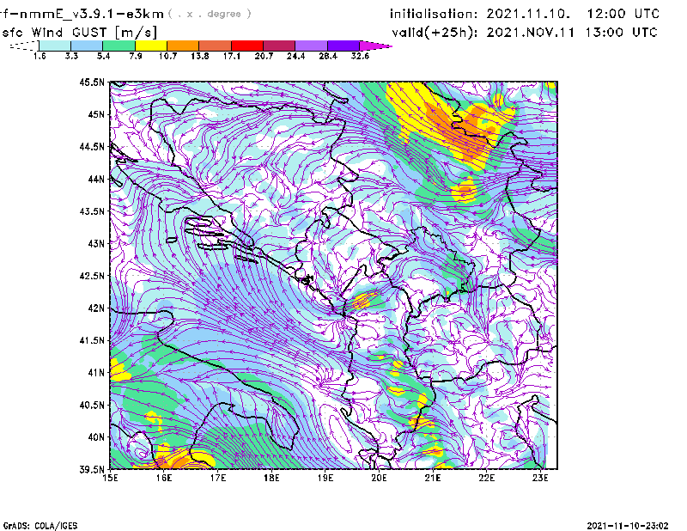Viewport: 687px width, 531px height.
Task: Click the 39.5N latitude label
Action: click(x=92, y=470)
